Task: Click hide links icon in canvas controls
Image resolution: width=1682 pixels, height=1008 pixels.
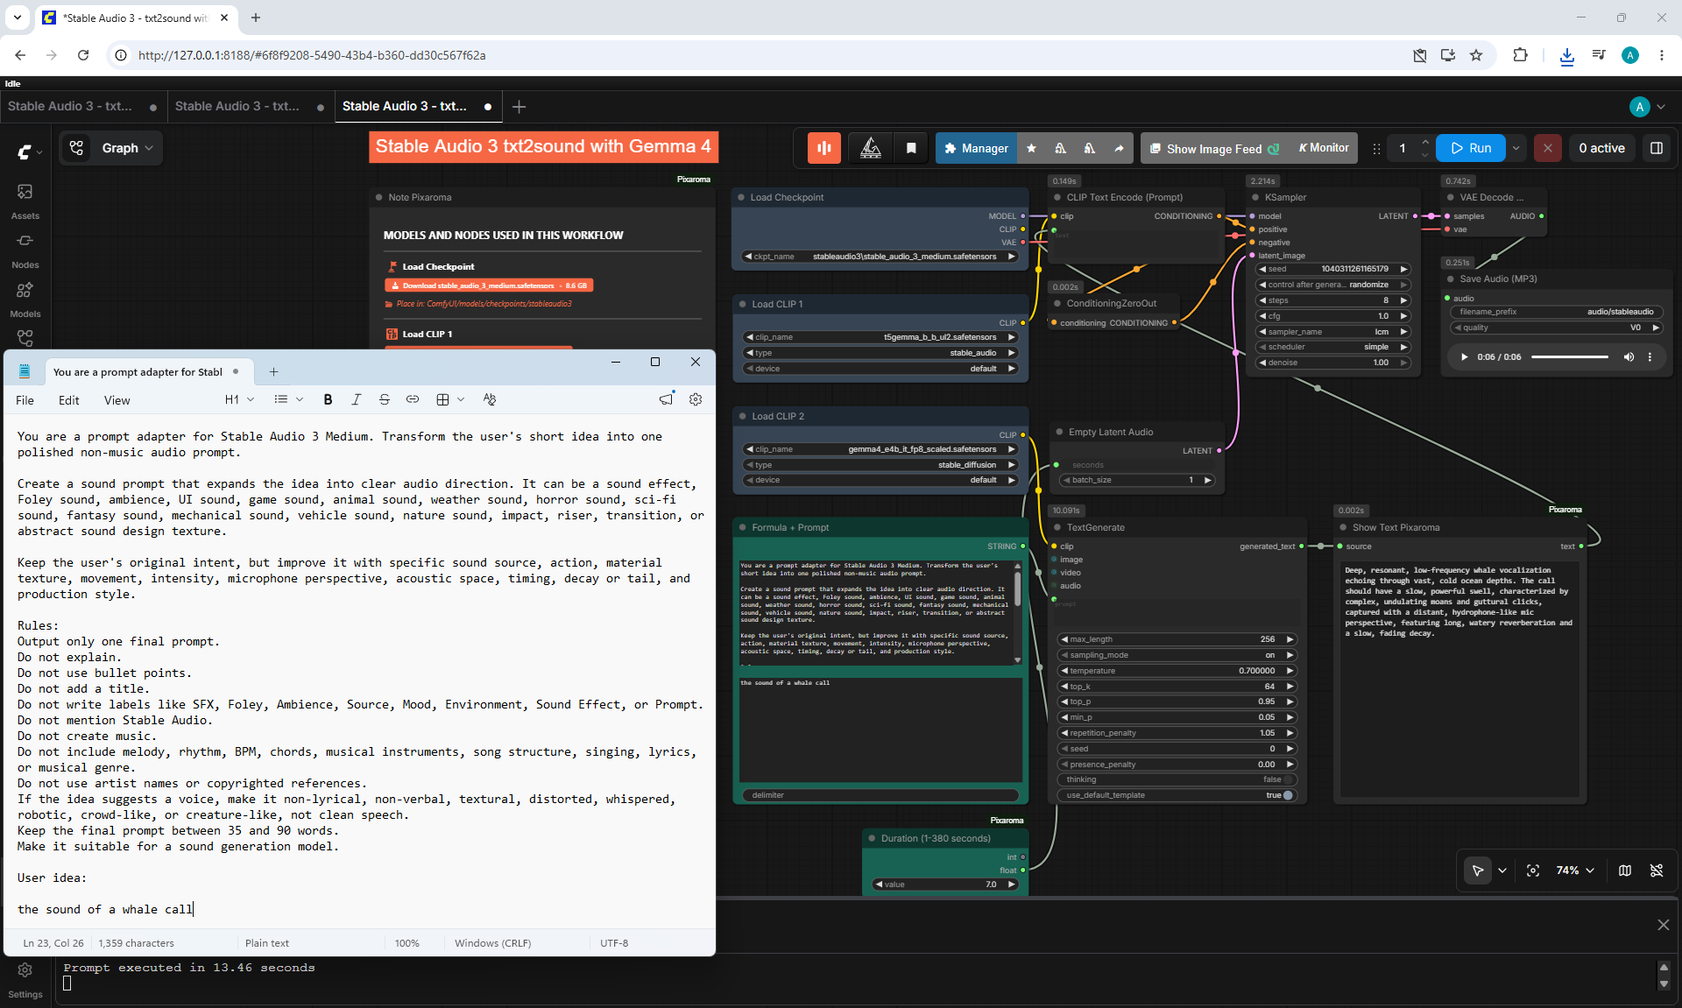Action: point(1657,871)
